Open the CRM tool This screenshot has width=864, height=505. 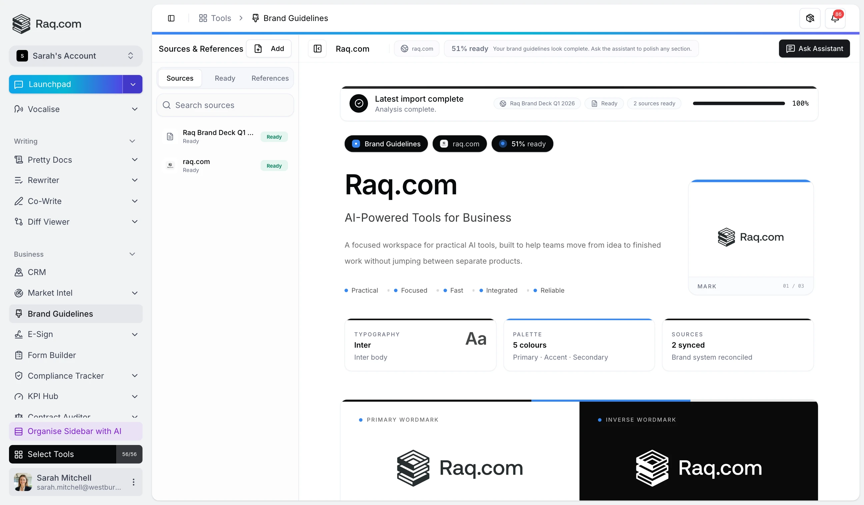37,272
